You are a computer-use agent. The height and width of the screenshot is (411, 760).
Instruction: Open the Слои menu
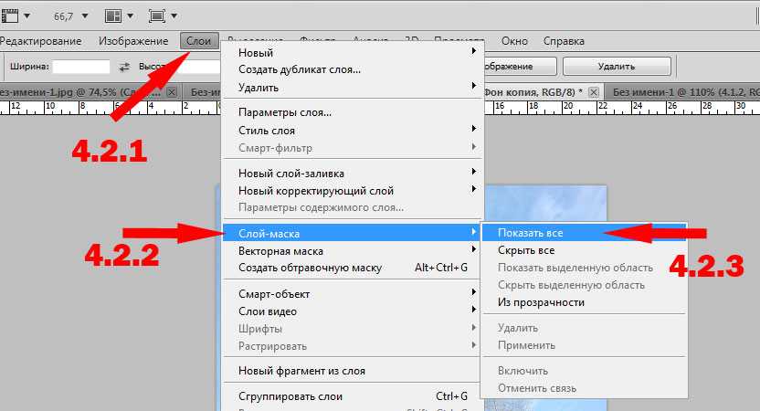click(x=199, y=41)
